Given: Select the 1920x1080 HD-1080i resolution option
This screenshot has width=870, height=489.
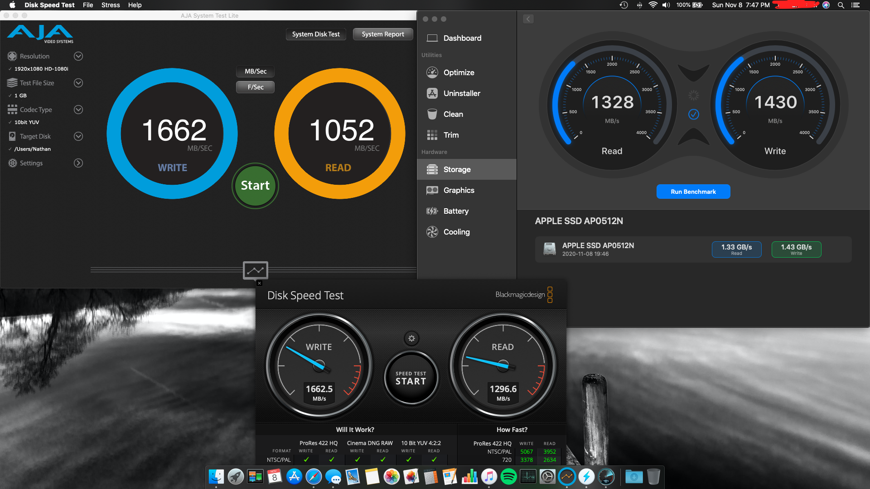Looking at the screenshot, I should tap(41, 69).
